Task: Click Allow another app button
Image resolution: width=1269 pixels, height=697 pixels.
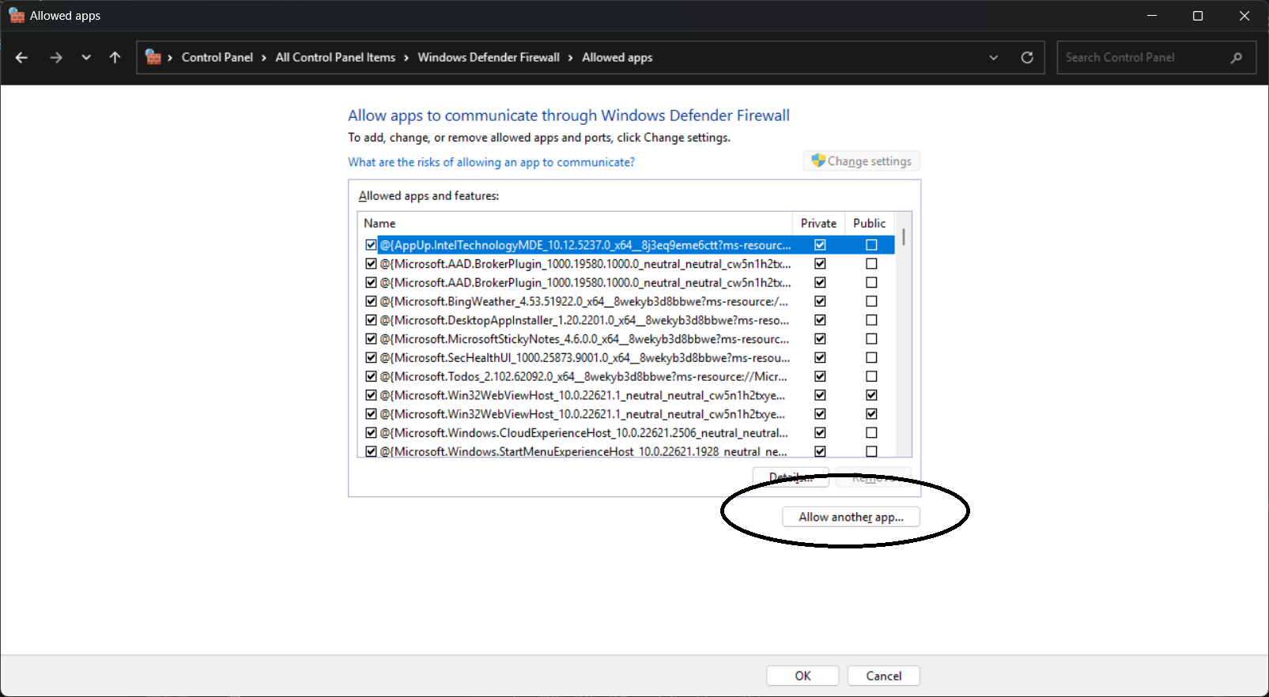Action: 851,517
